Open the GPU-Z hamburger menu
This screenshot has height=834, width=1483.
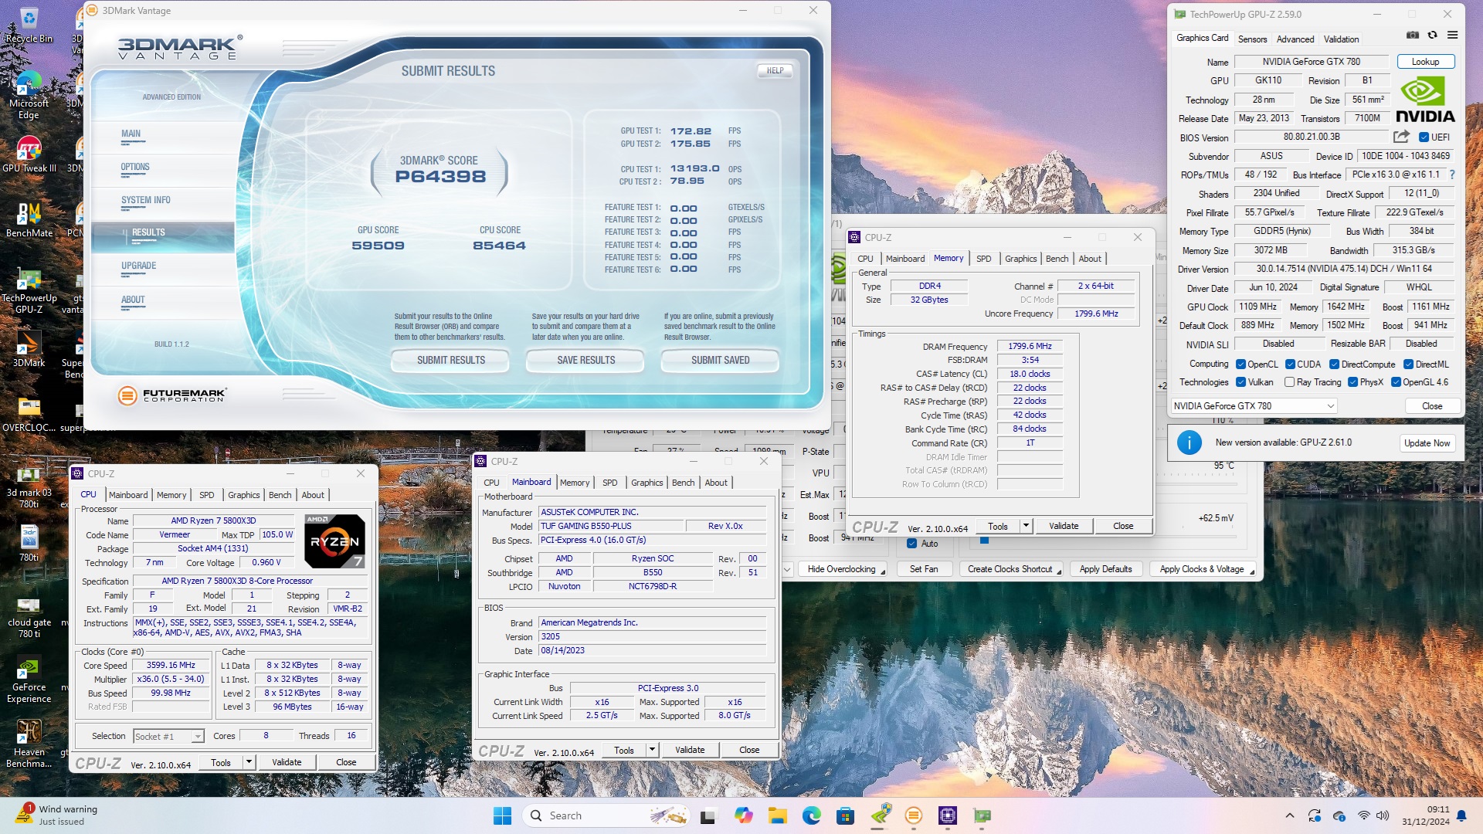pos(1453,35)
